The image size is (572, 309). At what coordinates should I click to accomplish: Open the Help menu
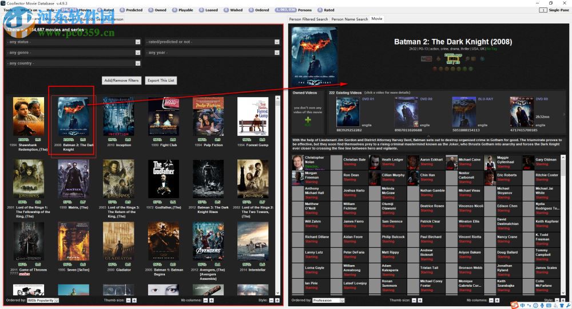pos(51,10)
